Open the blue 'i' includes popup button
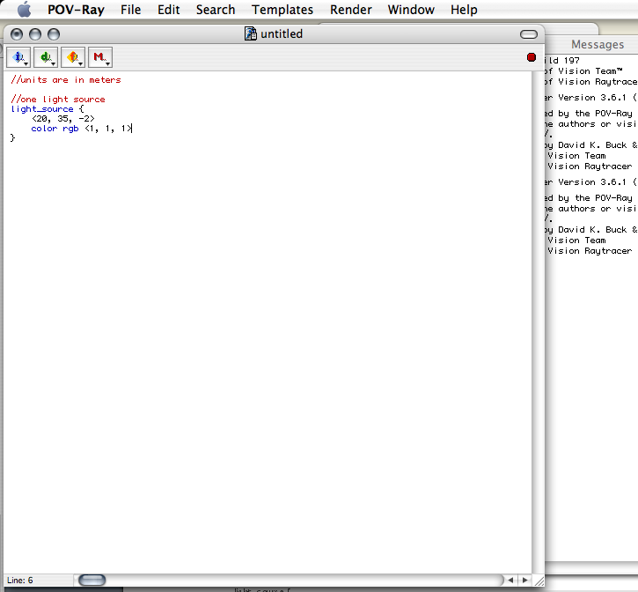 click(x=18, y=58)
